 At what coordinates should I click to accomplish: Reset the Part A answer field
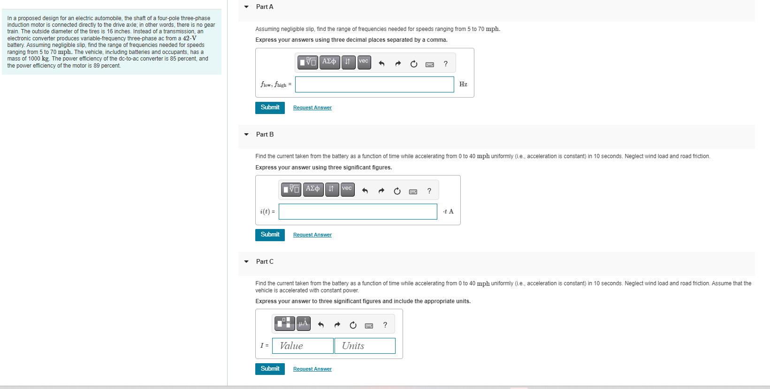pyautogui.click(x=414, y=64)
